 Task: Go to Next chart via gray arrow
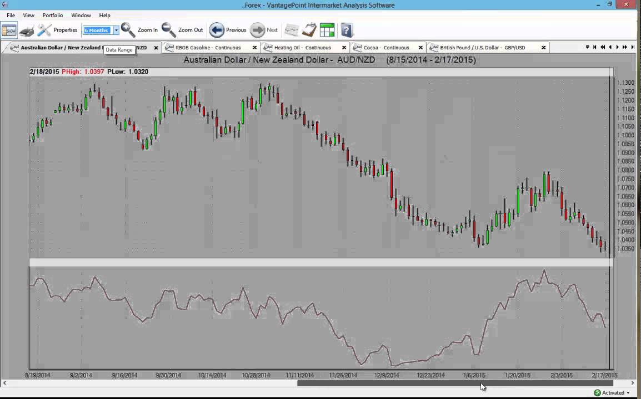pyautogui.click(x=257, y=30)
